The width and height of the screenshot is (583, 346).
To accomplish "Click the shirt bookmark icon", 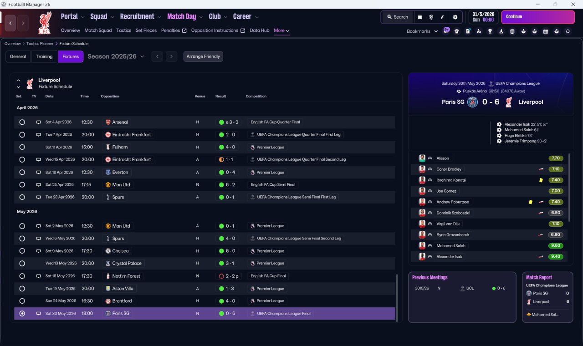I will (x=457, y=31).
